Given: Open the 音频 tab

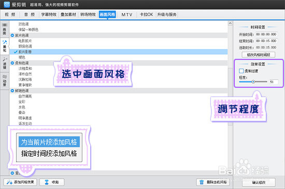Looking at the screenshot, I should [30, 14].
